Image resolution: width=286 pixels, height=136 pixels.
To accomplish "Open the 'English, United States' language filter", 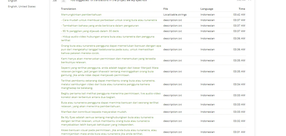I will [x=22, y=6].
